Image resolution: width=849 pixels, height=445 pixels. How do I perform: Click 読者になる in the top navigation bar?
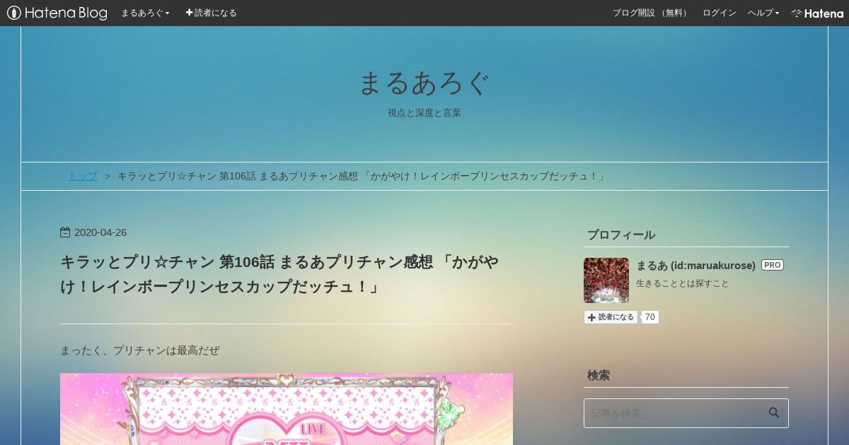(x=211, y=13)
